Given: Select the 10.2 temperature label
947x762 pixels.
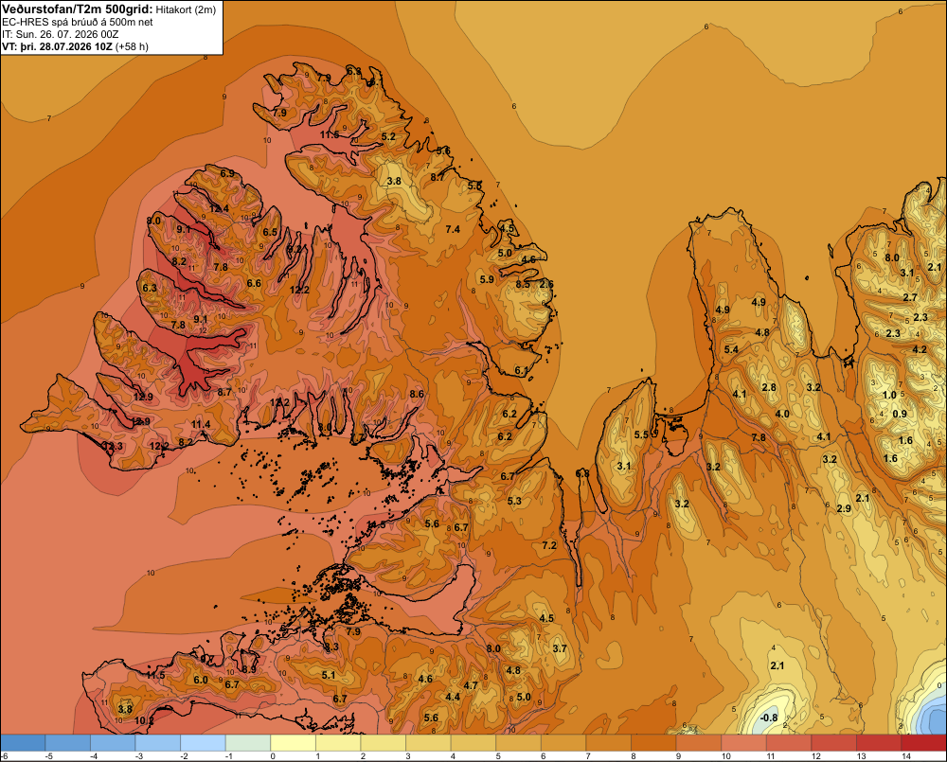Looking at the screenshot, I should click(144, 720).
